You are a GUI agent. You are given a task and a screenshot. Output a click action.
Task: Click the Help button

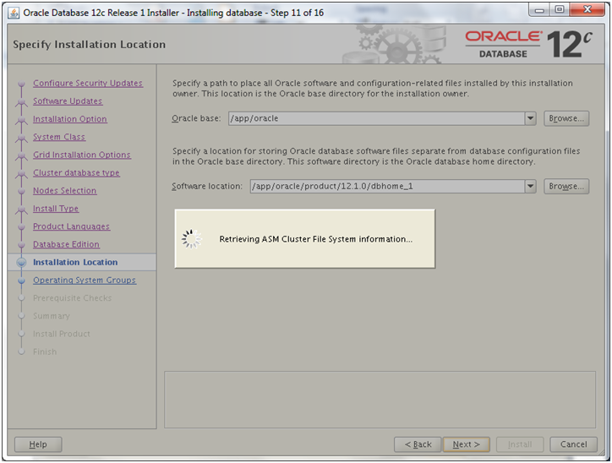coord(38,444)
